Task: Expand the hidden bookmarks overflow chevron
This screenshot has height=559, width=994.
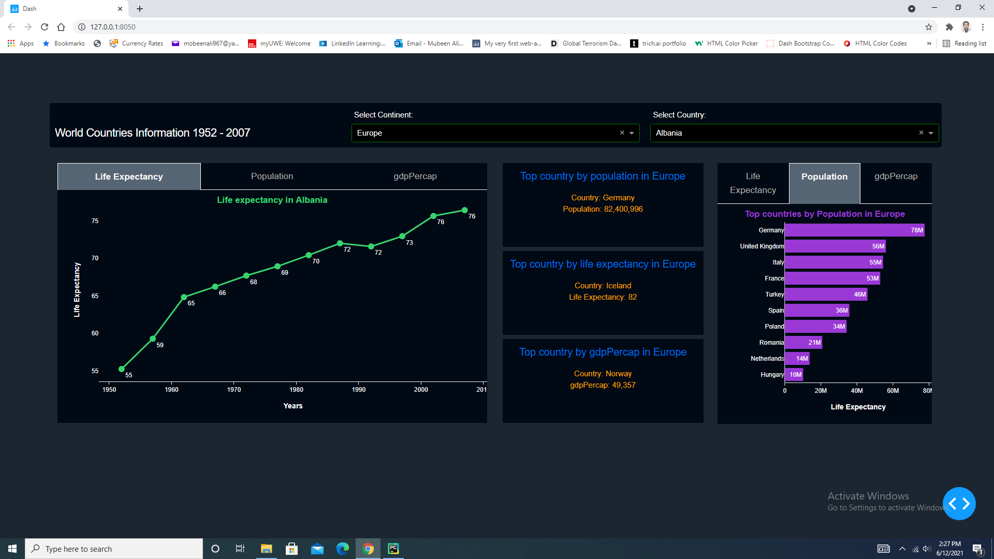Action: [x=929, y=43]
